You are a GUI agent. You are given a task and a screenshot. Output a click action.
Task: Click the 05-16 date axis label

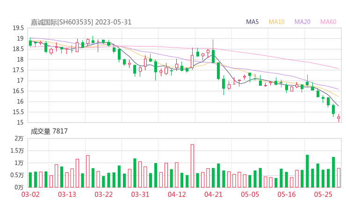click(x=287, y=194)
